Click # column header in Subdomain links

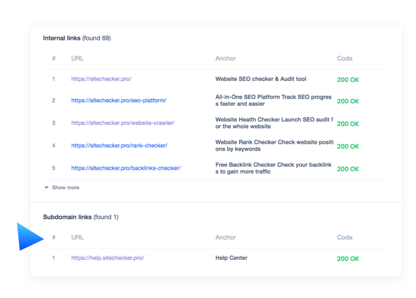[x=54, y=237]
